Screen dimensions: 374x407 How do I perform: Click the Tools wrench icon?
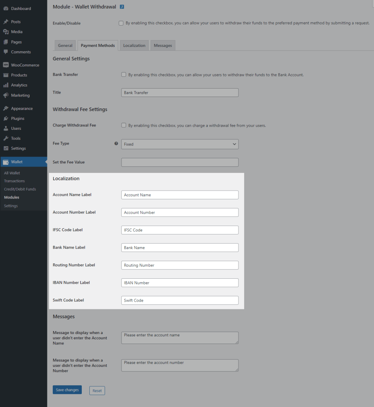[6, 138]
